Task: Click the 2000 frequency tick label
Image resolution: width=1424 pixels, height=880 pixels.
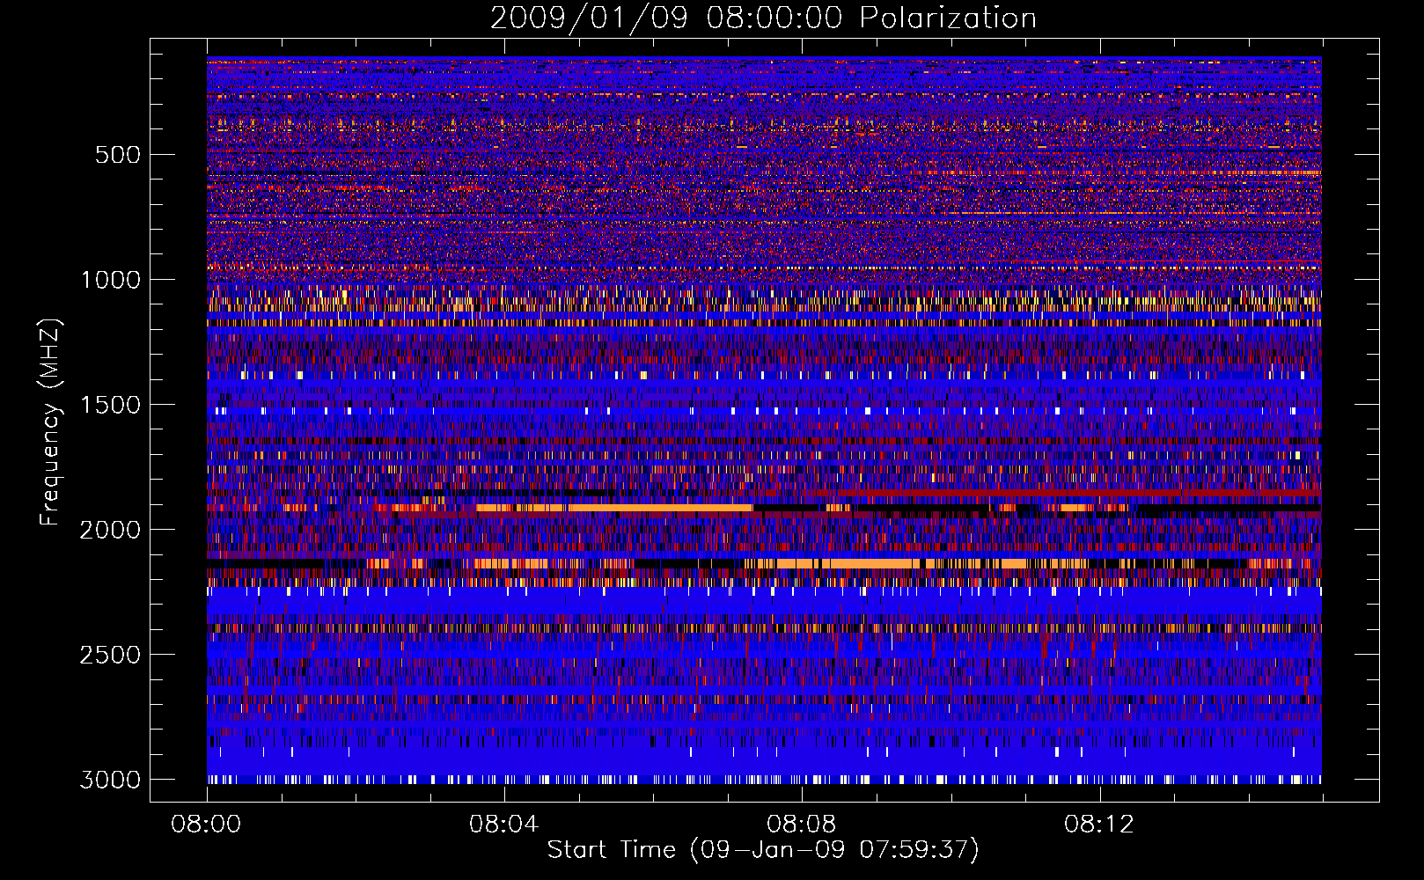Action: pos(110,530)
